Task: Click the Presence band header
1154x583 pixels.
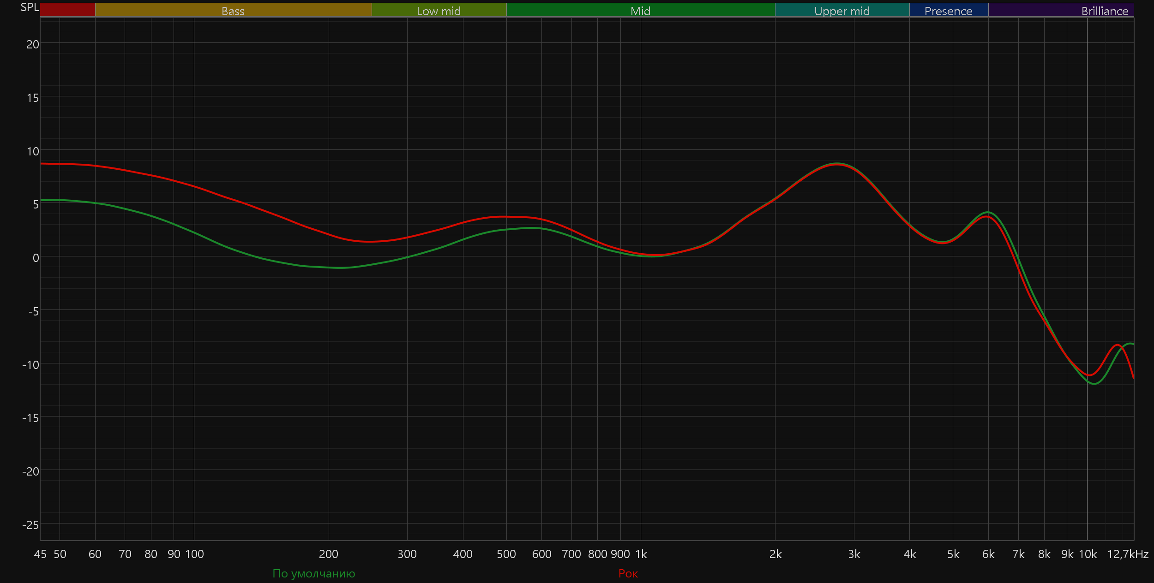Action: click(x=948, y=11)
